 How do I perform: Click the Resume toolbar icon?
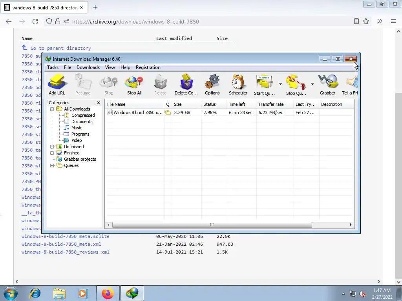[x=83, y=85]
